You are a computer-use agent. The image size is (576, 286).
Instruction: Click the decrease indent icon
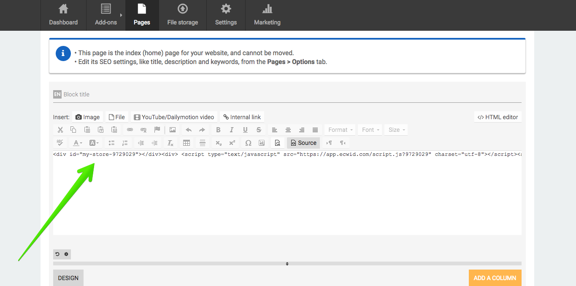pos(141,143)
